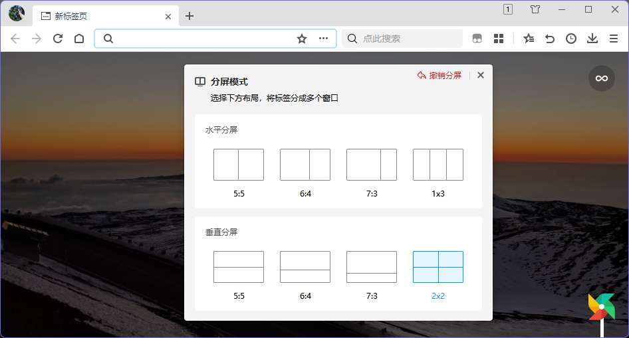Click the skin shirt icon
The height and width of the screenshot is (338, 629).
535,9
